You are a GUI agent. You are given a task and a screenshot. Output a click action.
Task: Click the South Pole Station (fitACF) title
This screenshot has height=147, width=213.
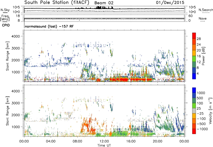57,3
